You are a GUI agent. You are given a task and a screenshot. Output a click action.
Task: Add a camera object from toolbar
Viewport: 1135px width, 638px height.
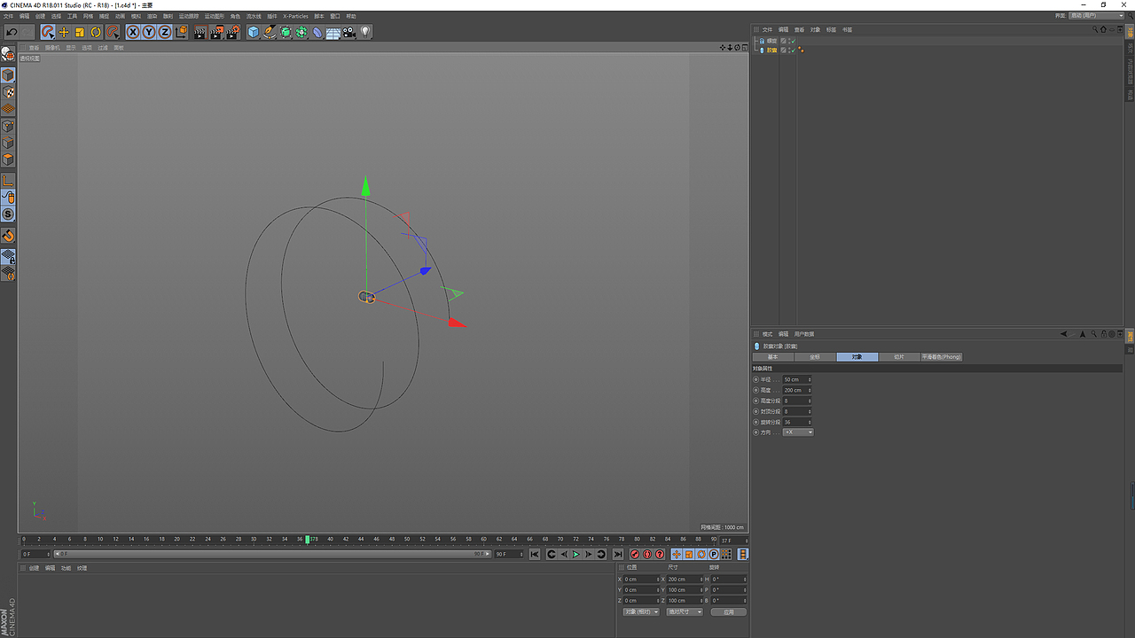pos(349,32)
